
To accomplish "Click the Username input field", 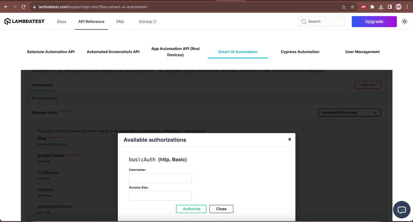I will (160, 178).
